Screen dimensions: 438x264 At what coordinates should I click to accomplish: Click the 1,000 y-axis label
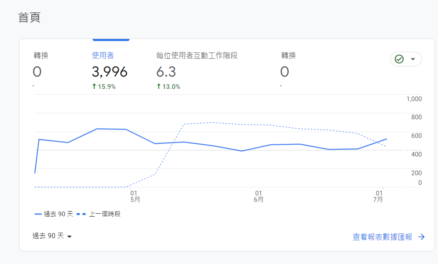coord(414,99)
